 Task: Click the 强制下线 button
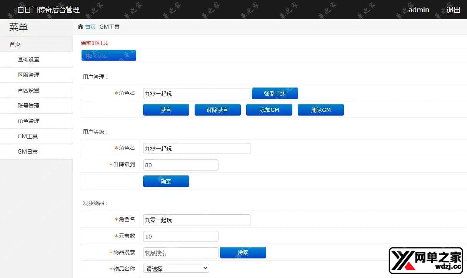[x=275, y=93]
